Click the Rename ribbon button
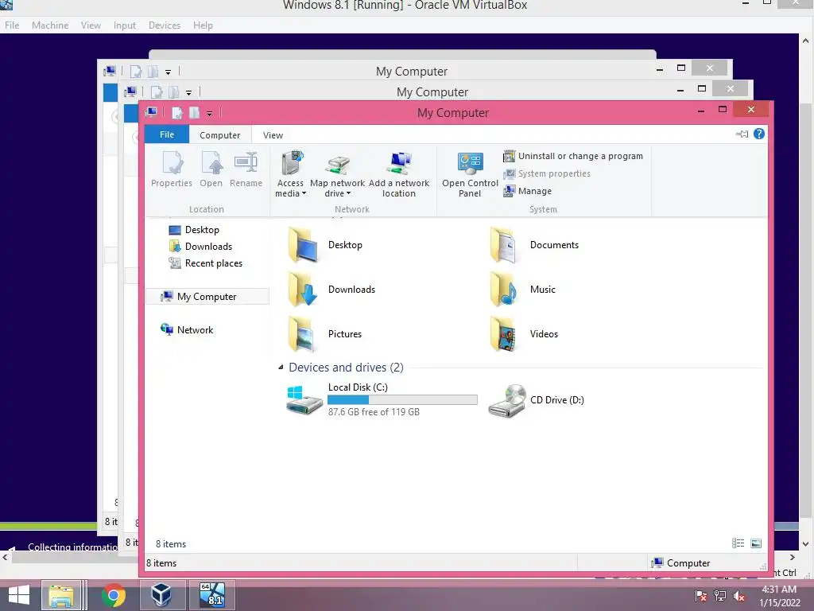The width and height of the screenshot is (814, 611). click(246, 169)
